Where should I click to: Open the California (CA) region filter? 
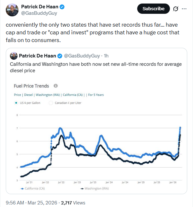[73, 95]
